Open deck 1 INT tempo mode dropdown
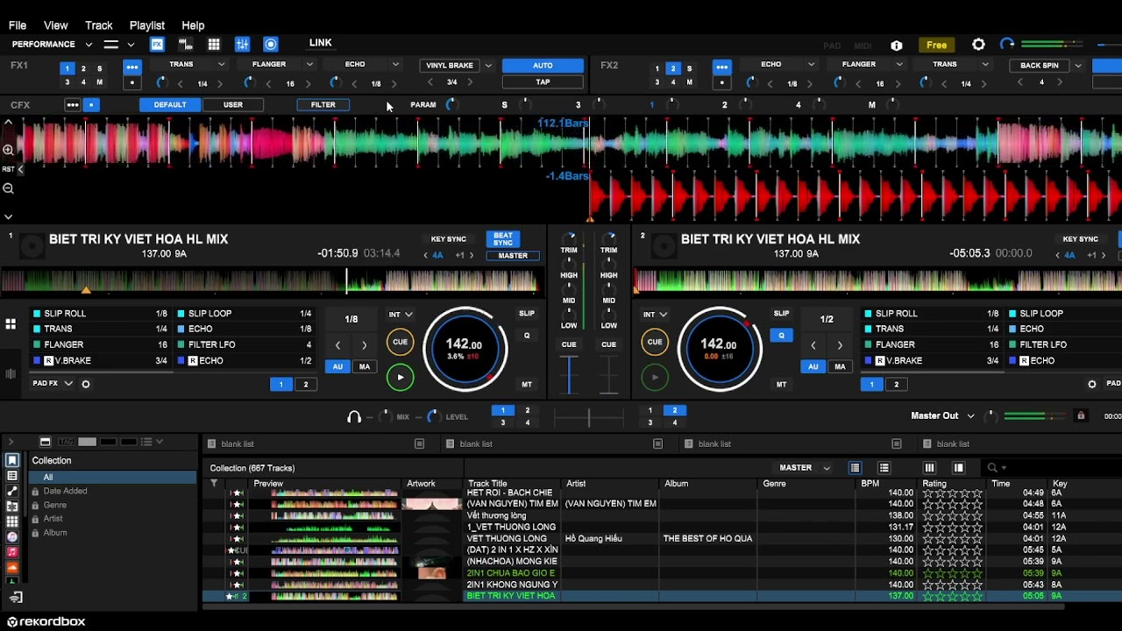 click(401, 314)
